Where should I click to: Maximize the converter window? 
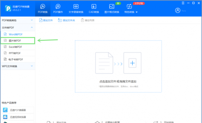pyautogui.click(x=193, y=3)
